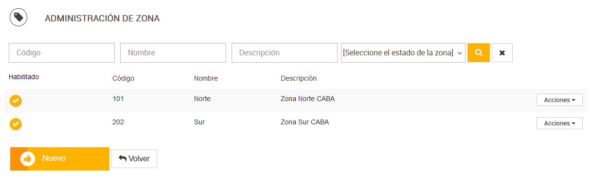Image resolution: width=610 pixels, height=189 pixels.
Task: Expand Acciones for the Sur zone
Action: 559,123
